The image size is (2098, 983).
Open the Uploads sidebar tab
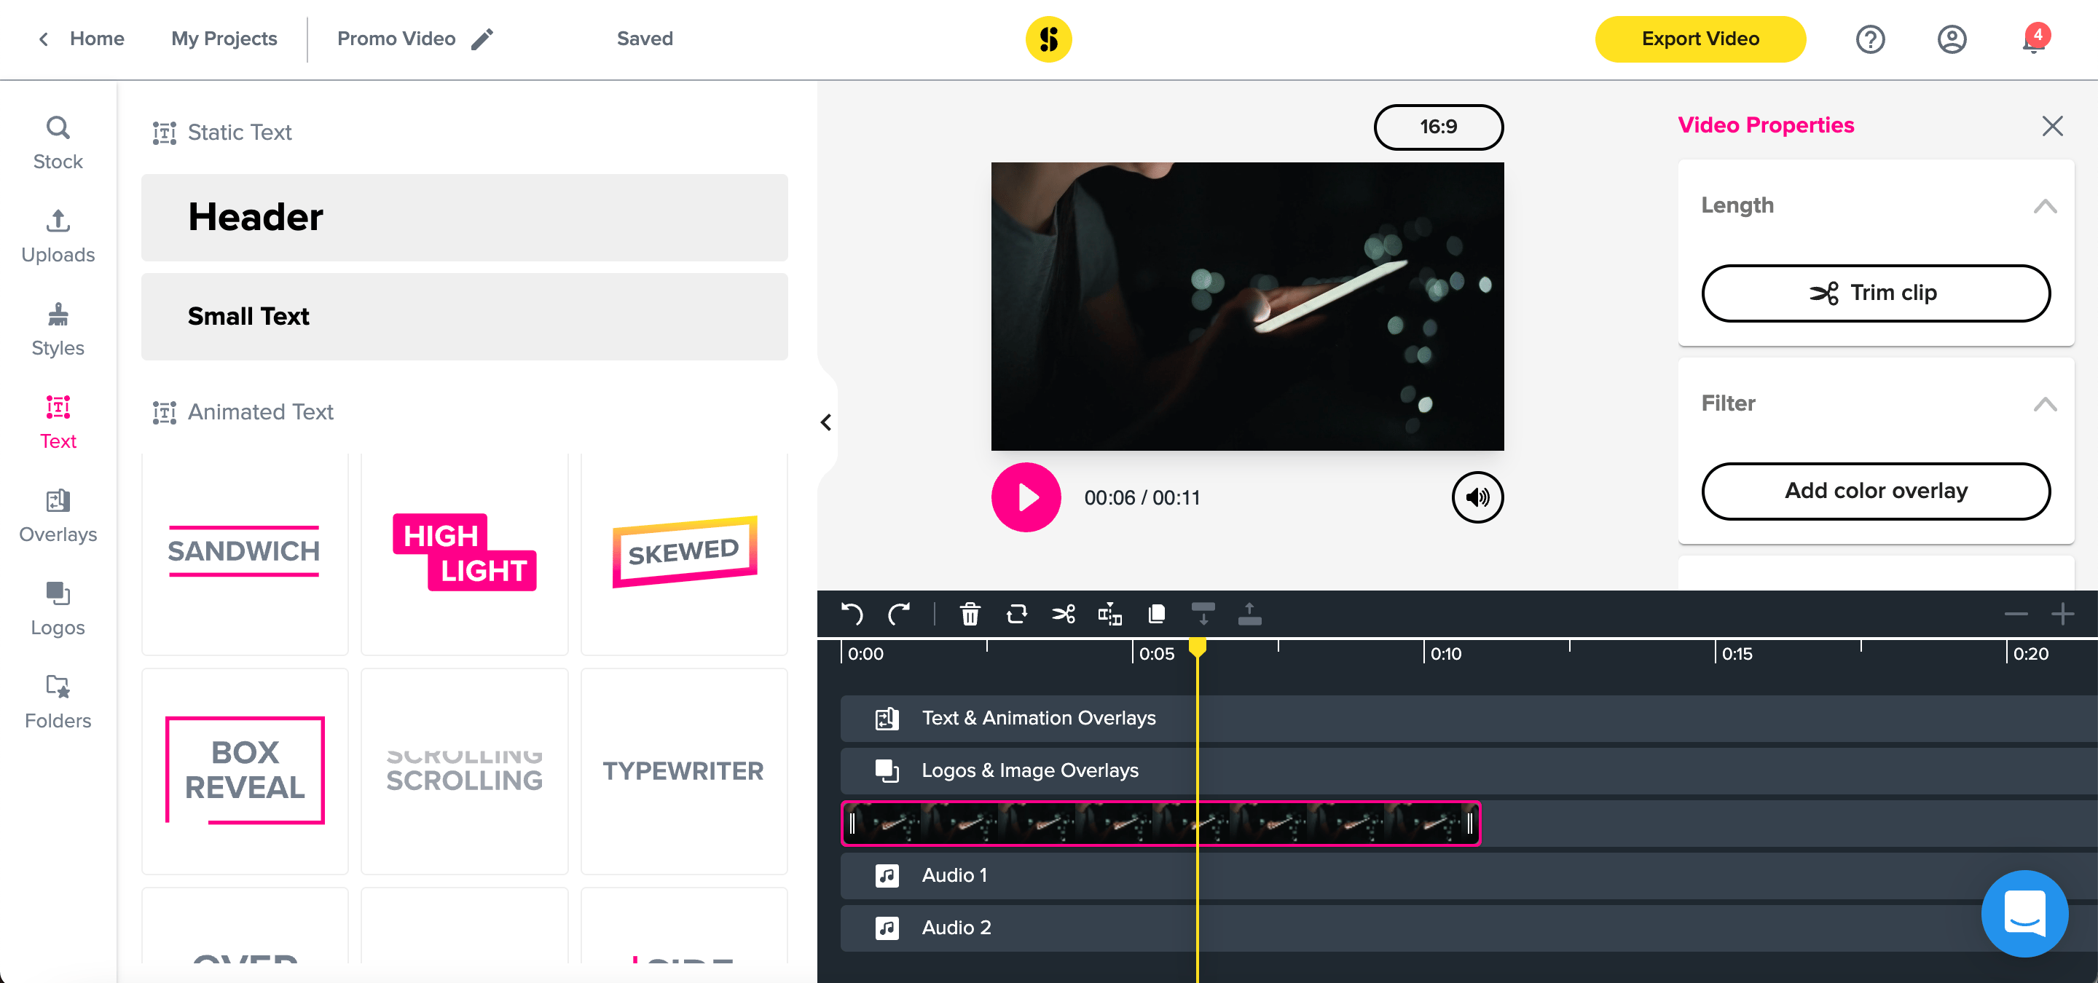pos(58,236)
